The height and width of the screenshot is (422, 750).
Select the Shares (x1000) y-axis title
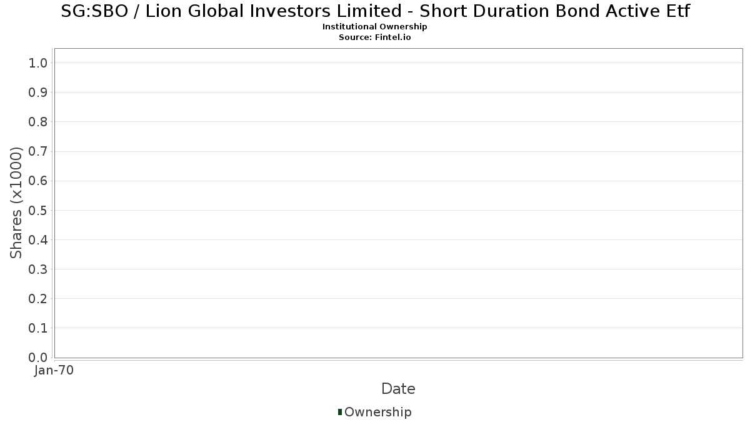(x=17, y=203)
